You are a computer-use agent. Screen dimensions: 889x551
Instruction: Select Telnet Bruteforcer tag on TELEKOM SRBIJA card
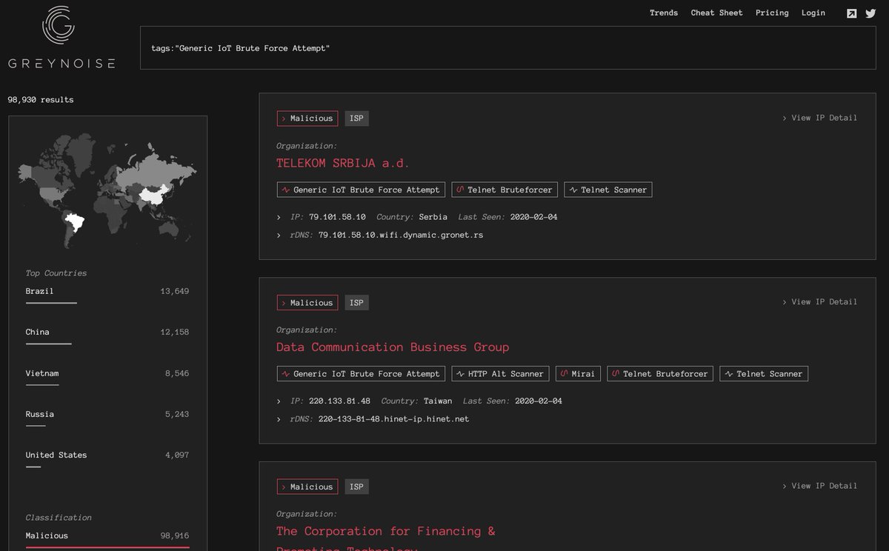click(504, 190)
